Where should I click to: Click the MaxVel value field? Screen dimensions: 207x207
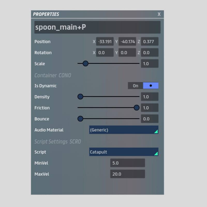[128, 174]
